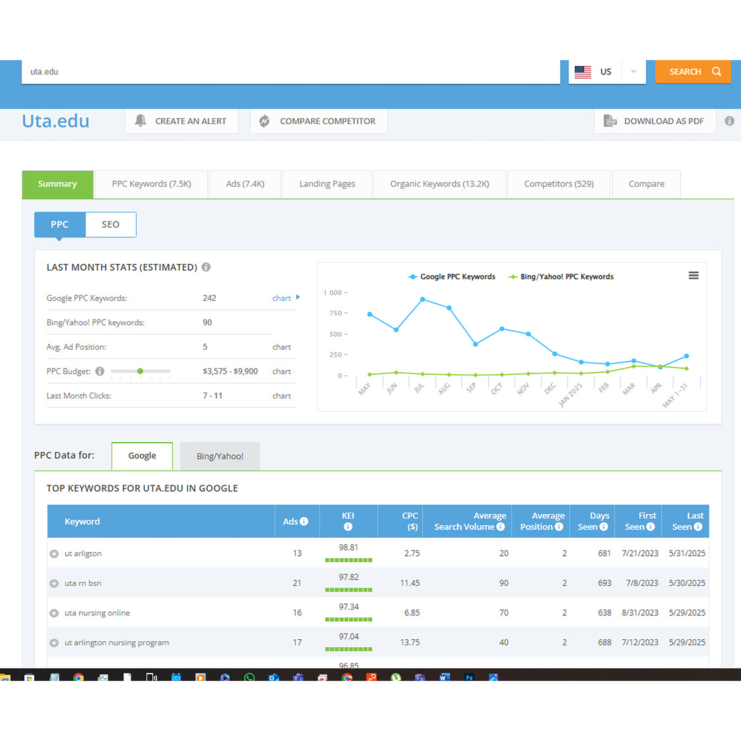Click info icon in Ads column header
Screen dimensions: 741x741
[x=304, y=521]
